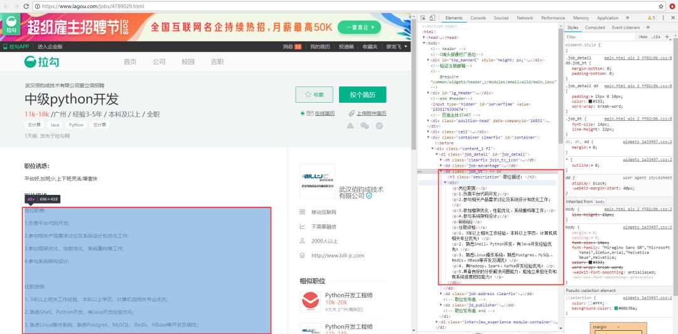Click the 进入企业版 link
Viewport: 678px width, 334px height.
click(x=50, y=46)
